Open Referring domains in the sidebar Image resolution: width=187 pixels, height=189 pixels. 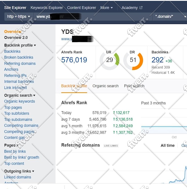(x=20, y=63)
